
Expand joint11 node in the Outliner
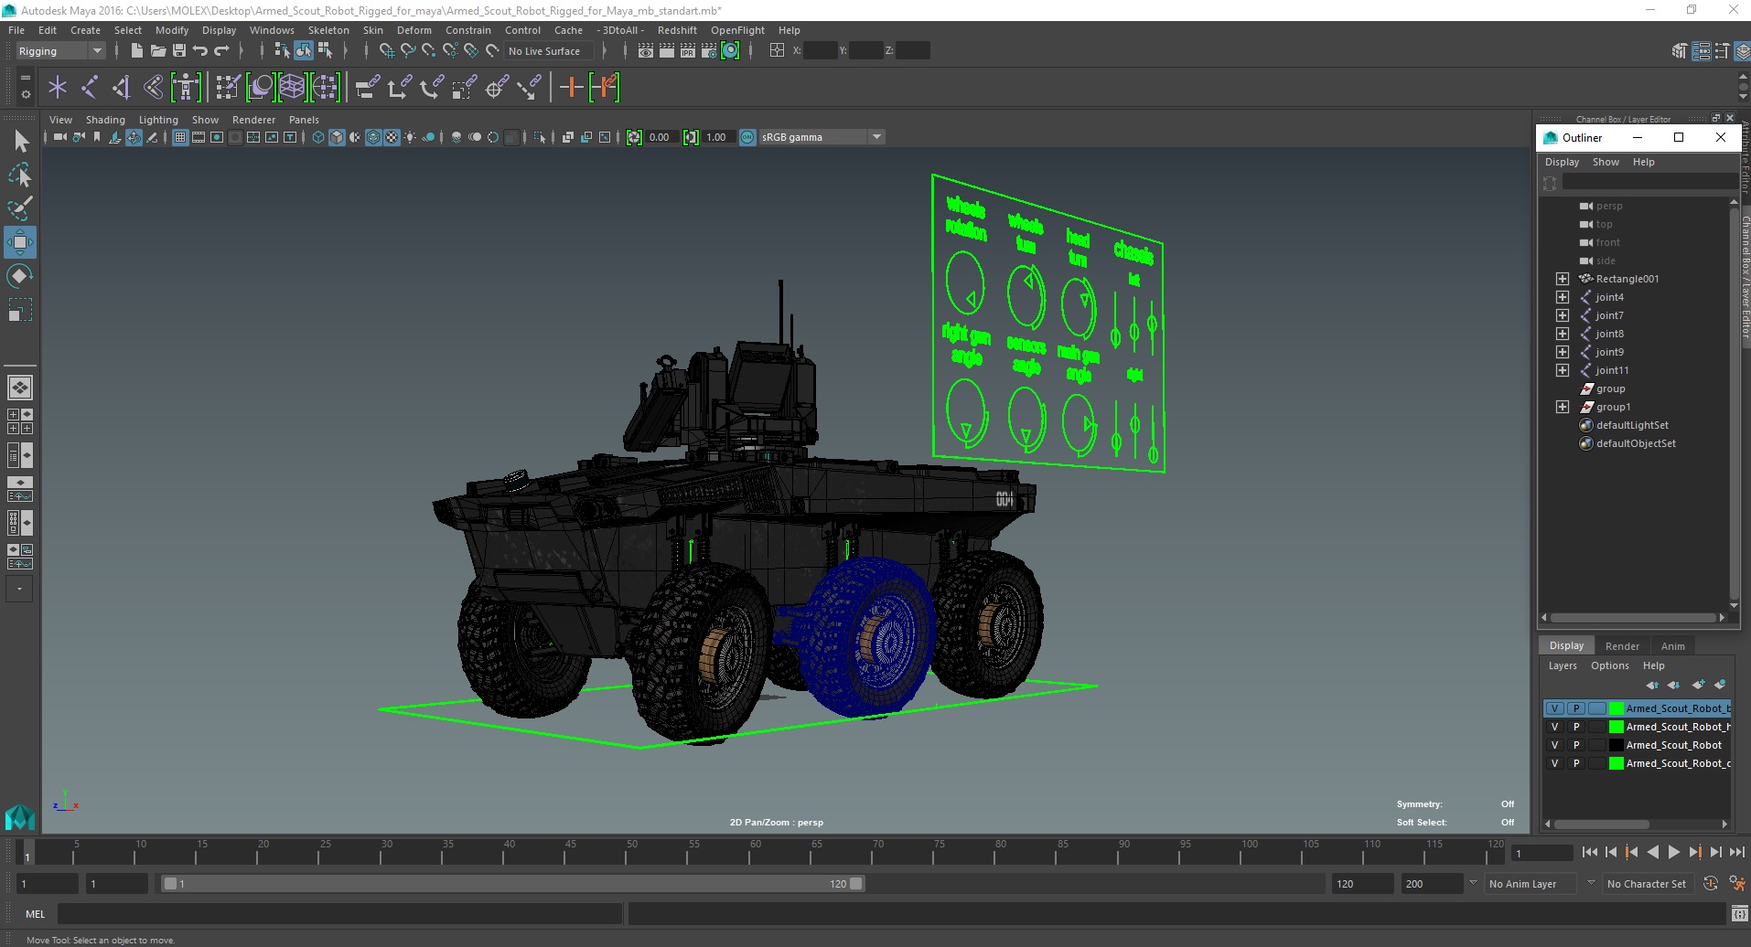[x=1563, y=370]
